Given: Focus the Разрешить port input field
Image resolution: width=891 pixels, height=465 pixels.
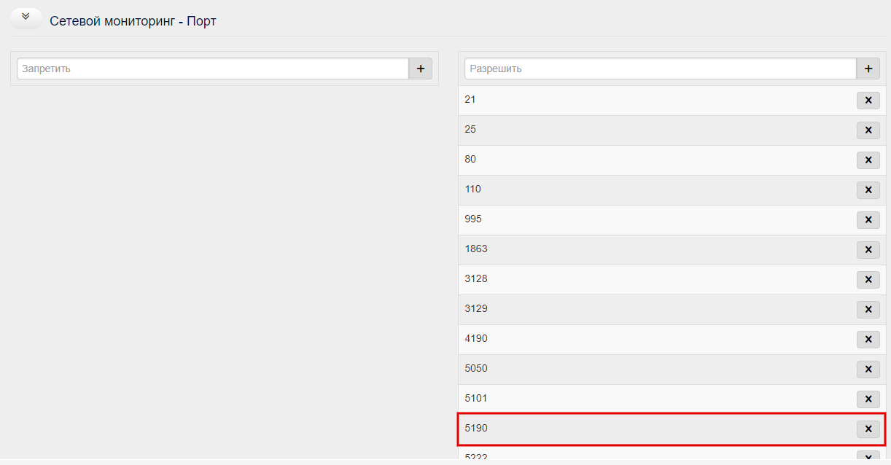Looking at the screenshot, I should (661, 69).
